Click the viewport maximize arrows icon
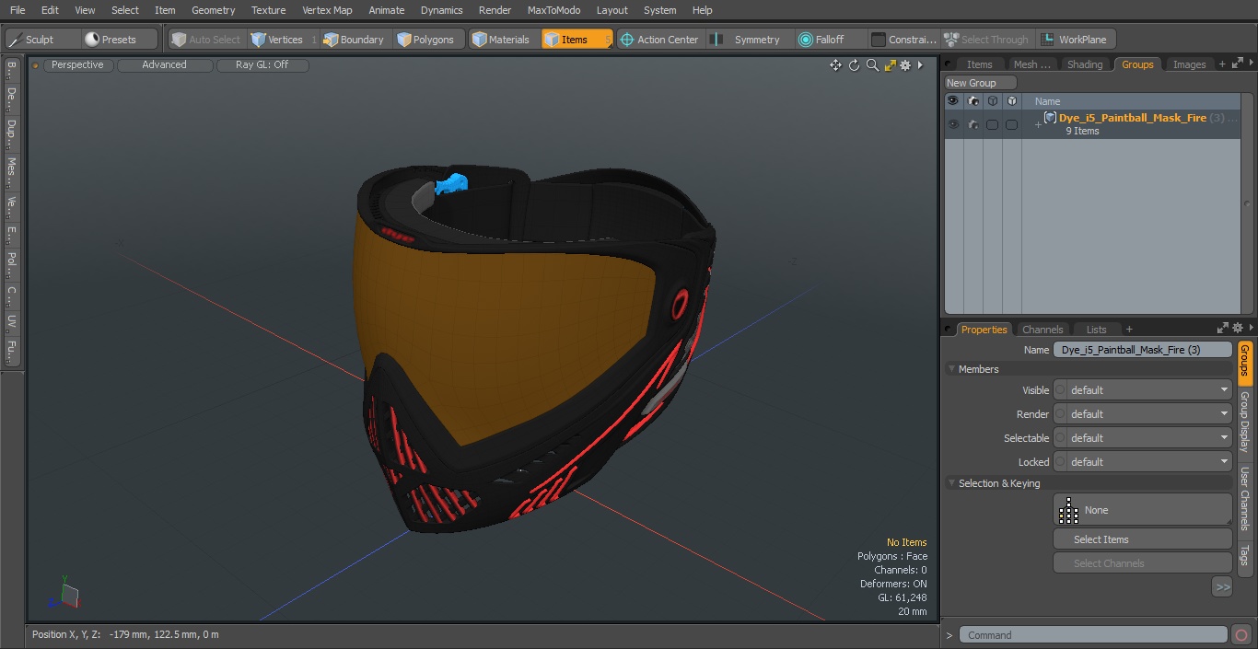The width and height of the screenshot is (1258, 649). coord(890,65)
